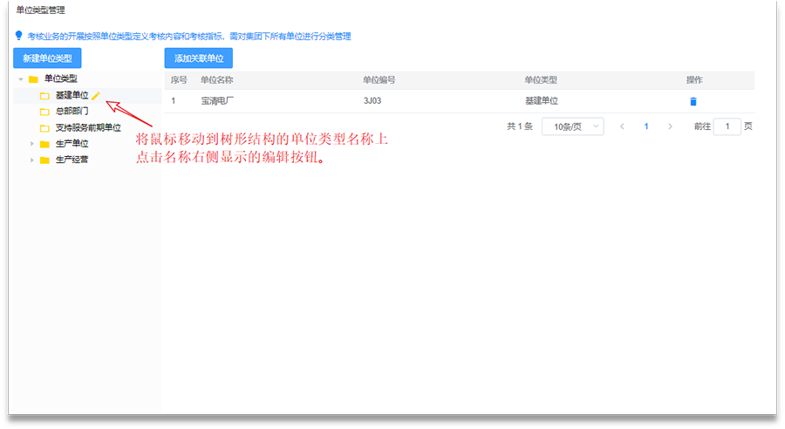Click the folder icon next to 总部部门
Viewport: 785px width, 429px height.
(44, 112)
